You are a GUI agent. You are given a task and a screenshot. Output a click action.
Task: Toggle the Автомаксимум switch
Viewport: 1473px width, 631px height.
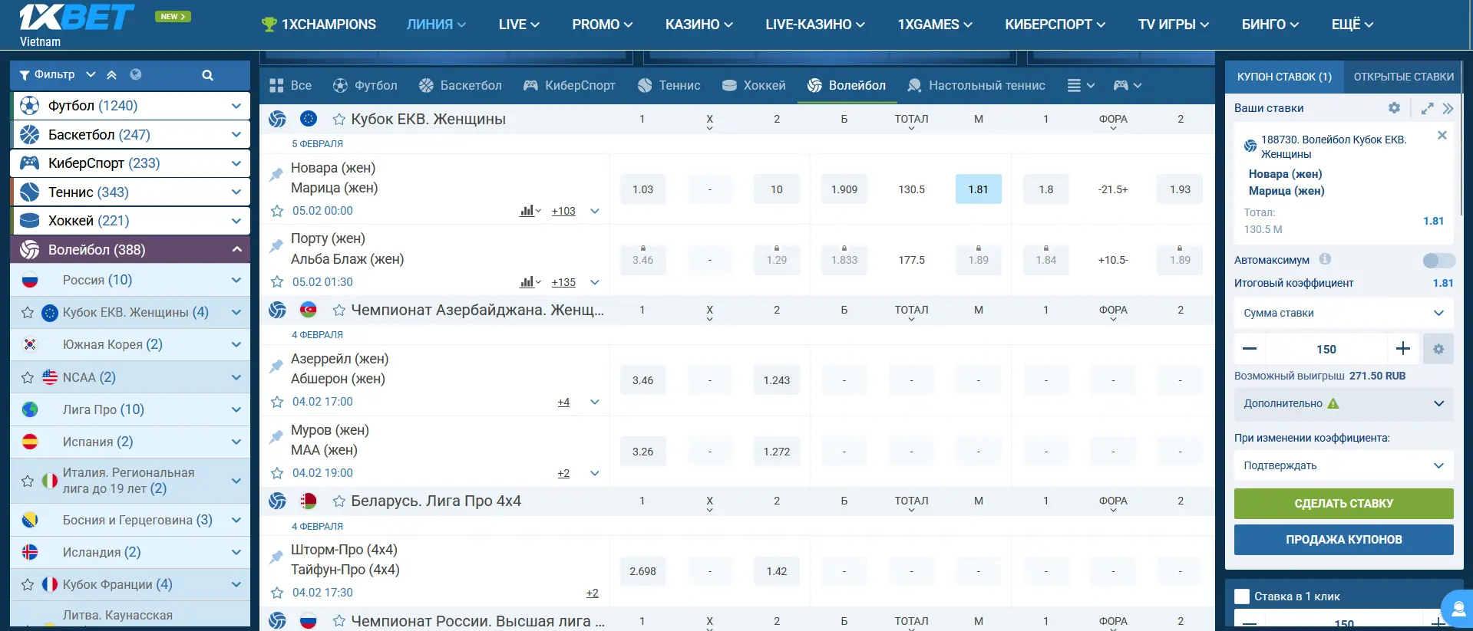pyautogui.click(x=1438, y=261)
